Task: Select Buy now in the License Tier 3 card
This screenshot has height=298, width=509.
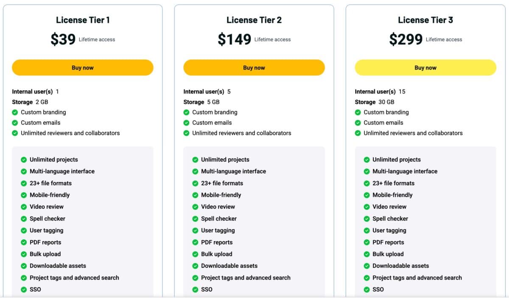Action: (425, 67)
